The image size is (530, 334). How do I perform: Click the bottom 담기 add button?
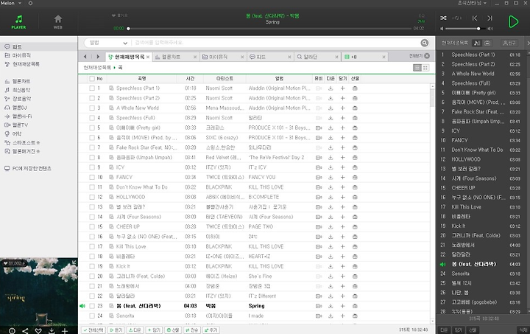pyautogui.click(x=154, y=330)
